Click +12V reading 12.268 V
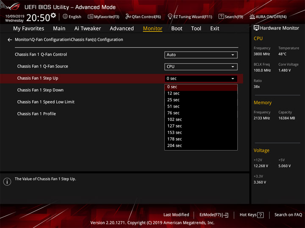 tap(261, 166)
